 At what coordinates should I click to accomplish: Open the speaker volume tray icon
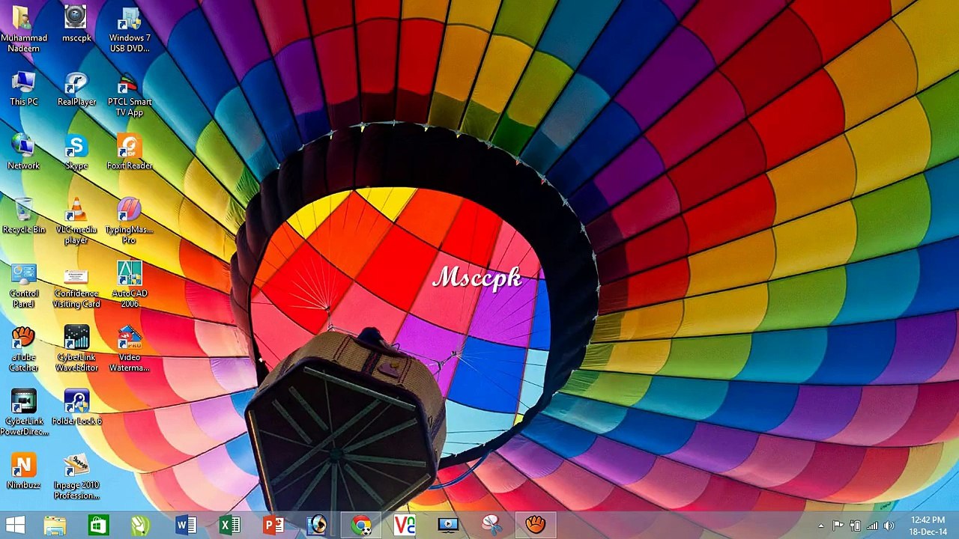coord(889,526)
